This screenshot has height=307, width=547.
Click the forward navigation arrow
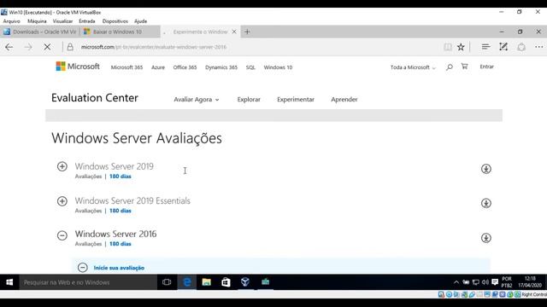pyautogui.click(x=28, y=47)
